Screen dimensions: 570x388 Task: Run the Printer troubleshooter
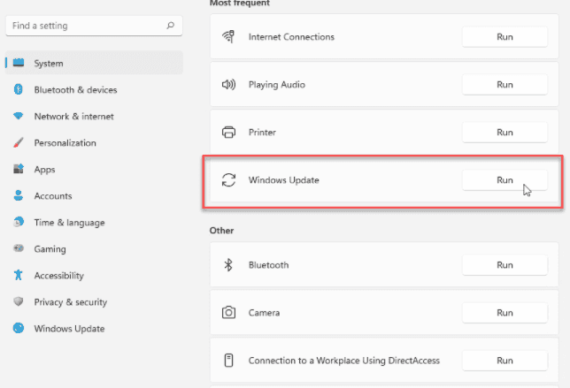[505, 132]
